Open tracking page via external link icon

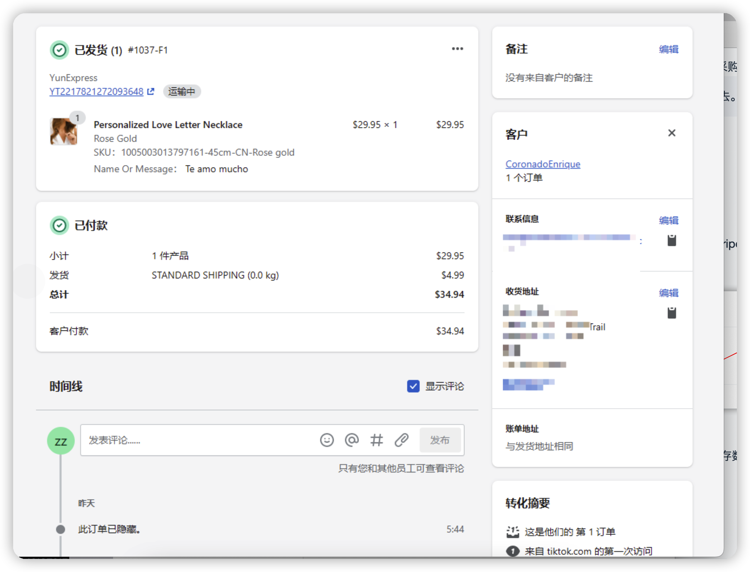(x=150, y=91)
